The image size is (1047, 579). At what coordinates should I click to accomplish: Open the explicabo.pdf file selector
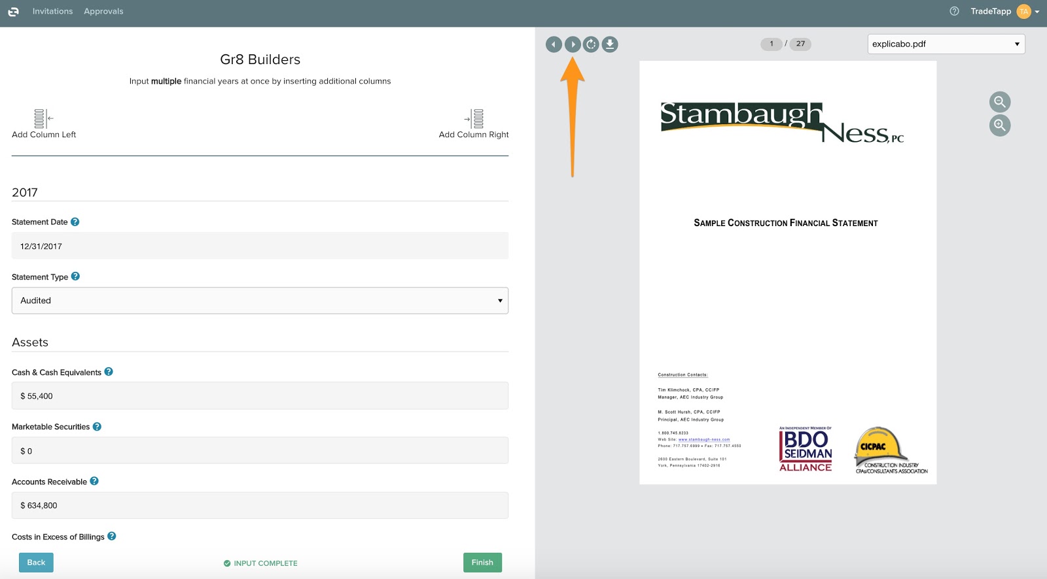[x=946, y=44]
